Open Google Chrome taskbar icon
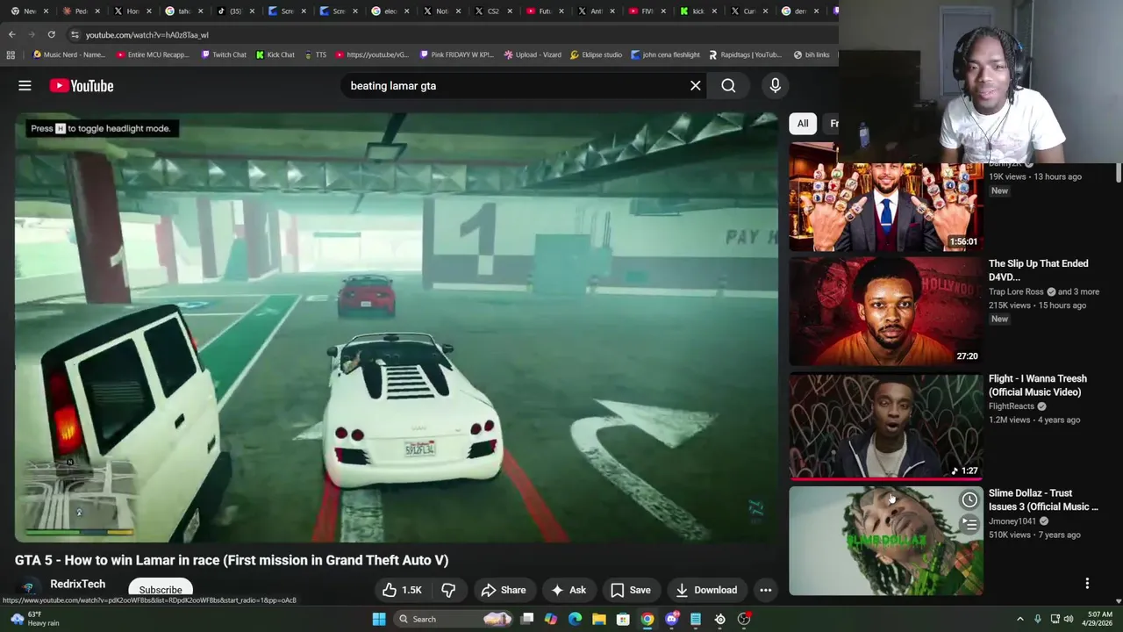 click(647, 619)
